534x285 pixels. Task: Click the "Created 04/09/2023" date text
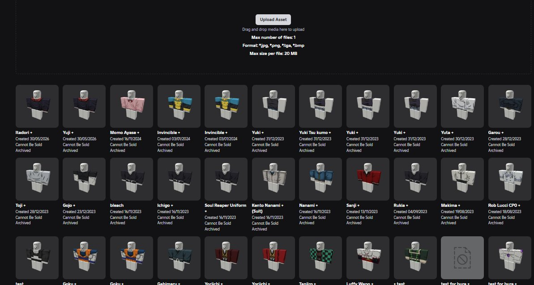tap(410, 212)
